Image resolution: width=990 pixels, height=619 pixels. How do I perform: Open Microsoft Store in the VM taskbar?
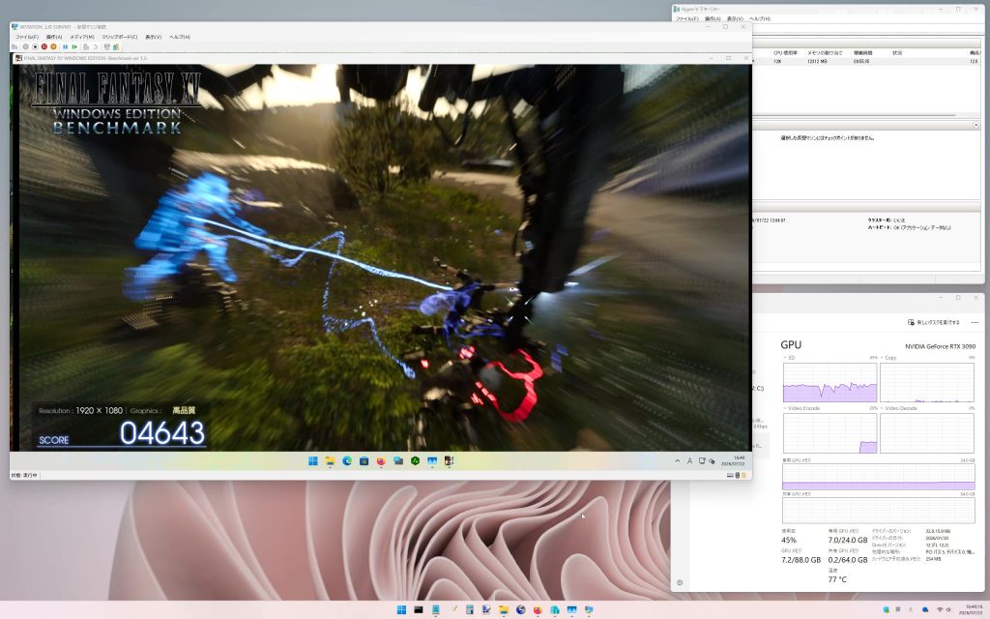tap(364, 461)
